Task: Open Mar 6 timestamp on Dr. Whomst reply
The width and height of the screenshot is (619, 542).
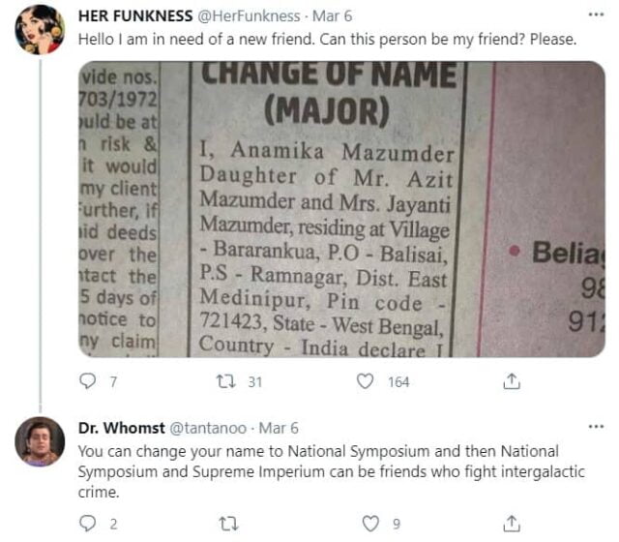Action: tap(280, 428)
